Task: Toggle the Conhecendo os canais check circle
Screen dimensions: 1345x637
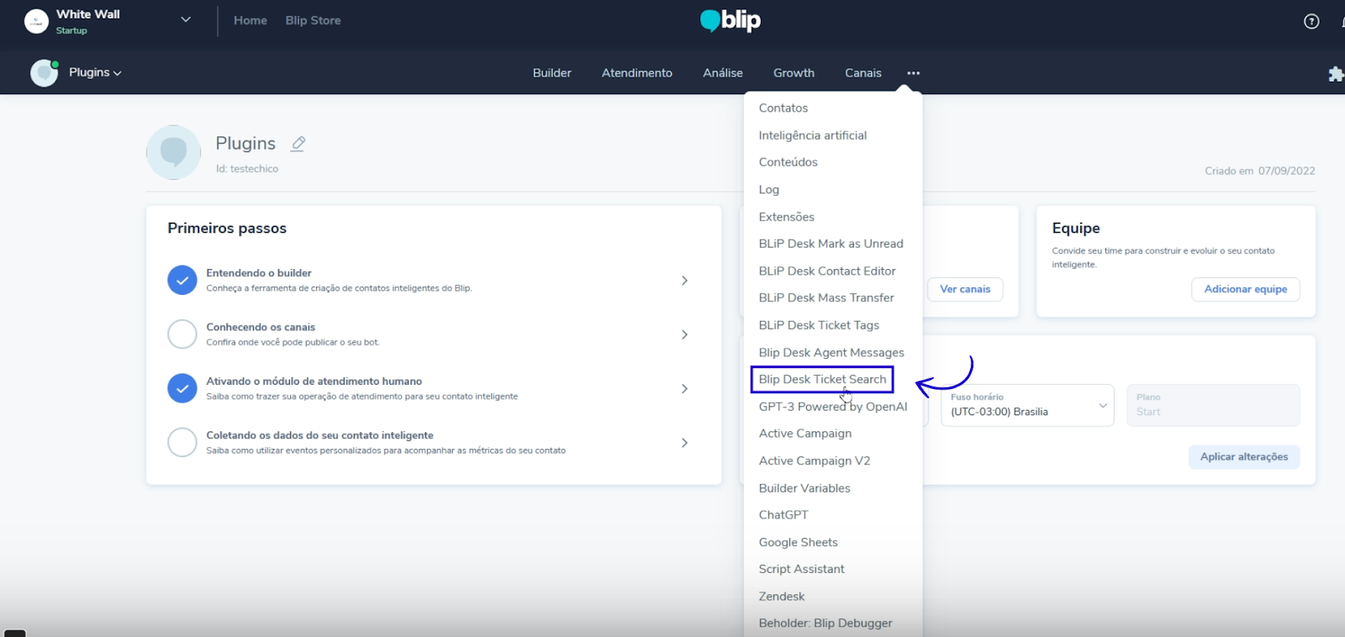Action: click(x=182, y=334)
